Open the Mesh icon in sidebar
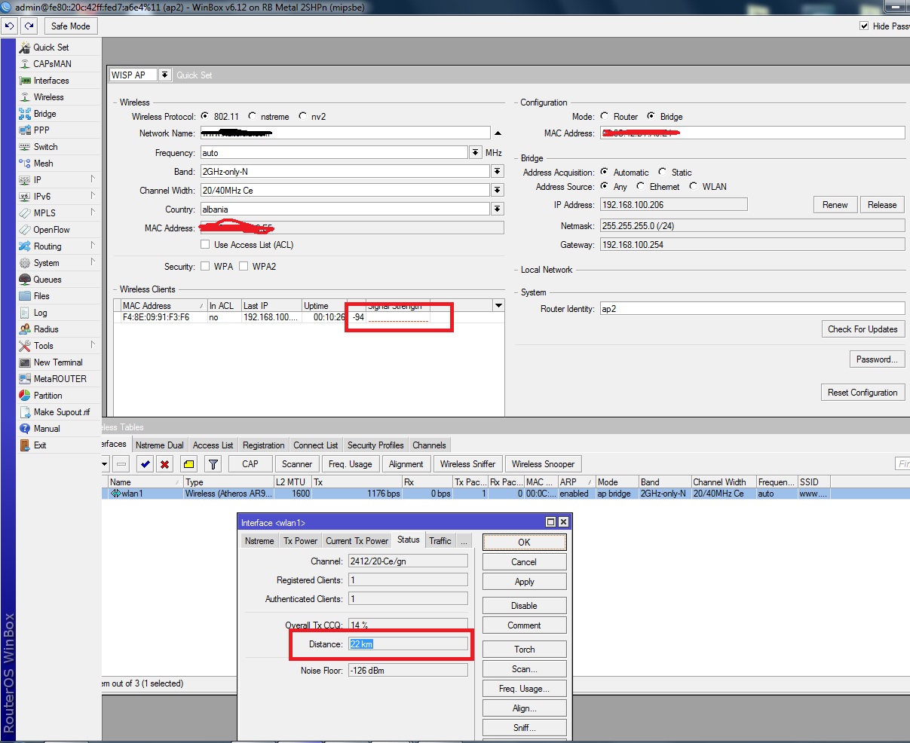This screenshot has height=743, width=910. pyautogui.click(x=25, y=164)
